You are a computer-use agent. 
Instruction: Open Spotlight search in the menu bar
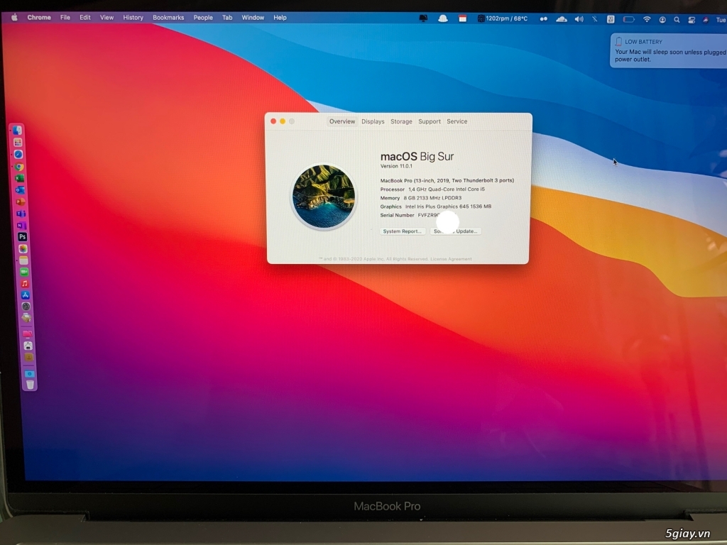(677, 20)
